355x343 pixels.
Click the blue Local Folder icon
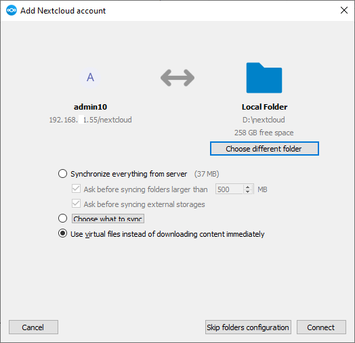[264, 78]
